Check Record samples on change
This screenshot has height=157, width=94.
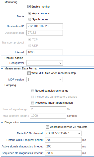coord(32,91)
